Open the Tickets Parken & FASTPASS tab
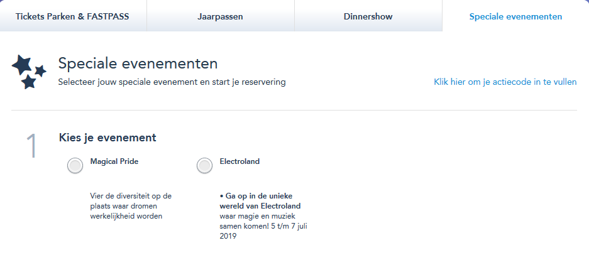589x277 pixels. point(73,16)
